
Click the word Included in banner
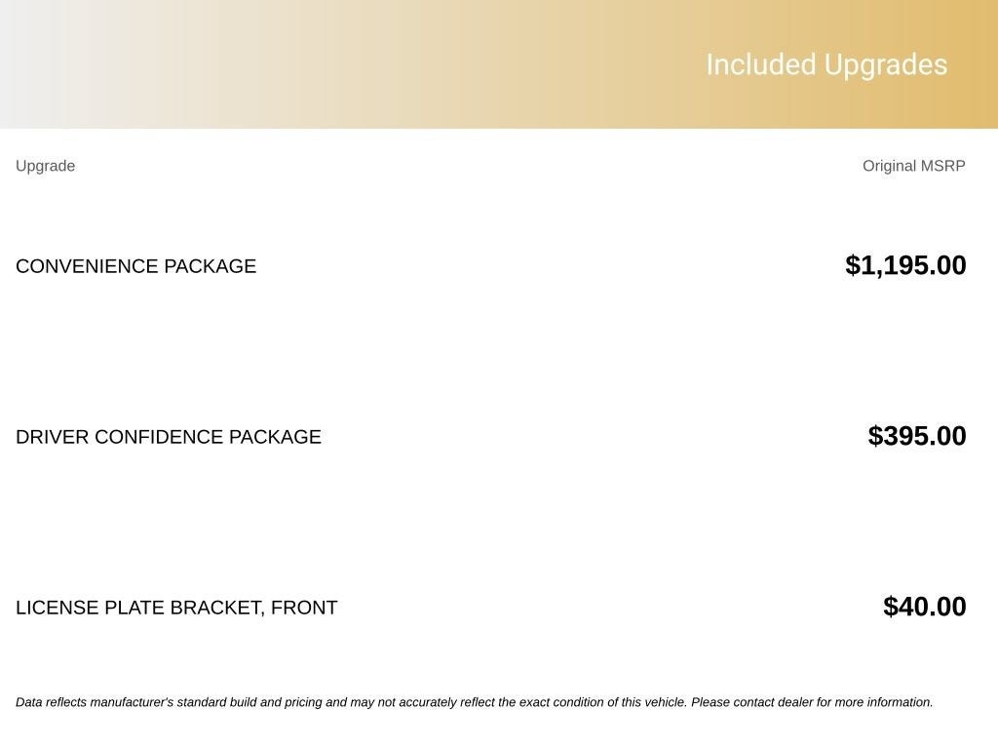[760, 65]
